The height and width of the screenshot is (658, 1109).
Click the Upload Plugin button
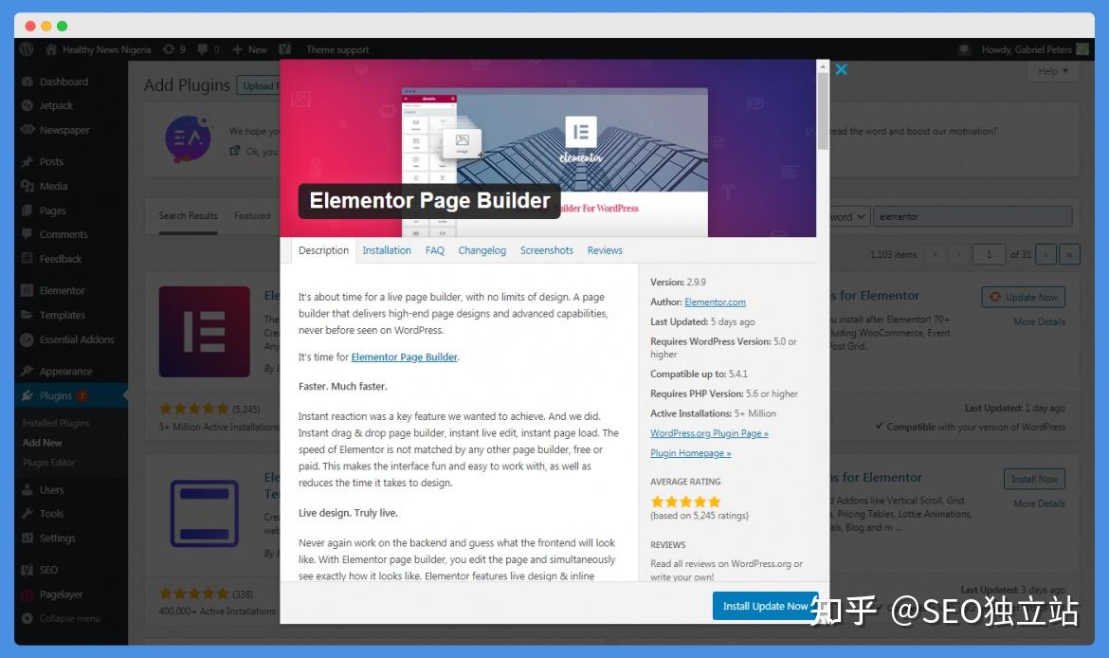pos(259,85)
